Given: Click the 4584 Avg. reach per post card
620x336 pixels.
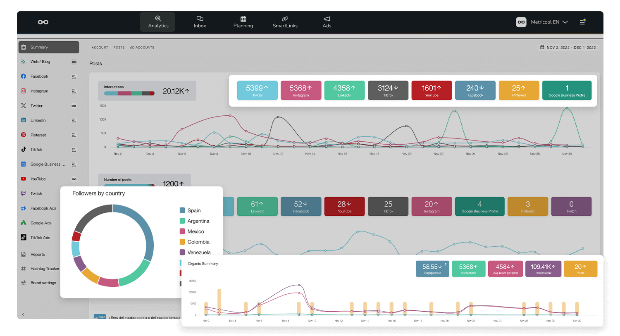Looking at the screenshot, I should point(505,269).
